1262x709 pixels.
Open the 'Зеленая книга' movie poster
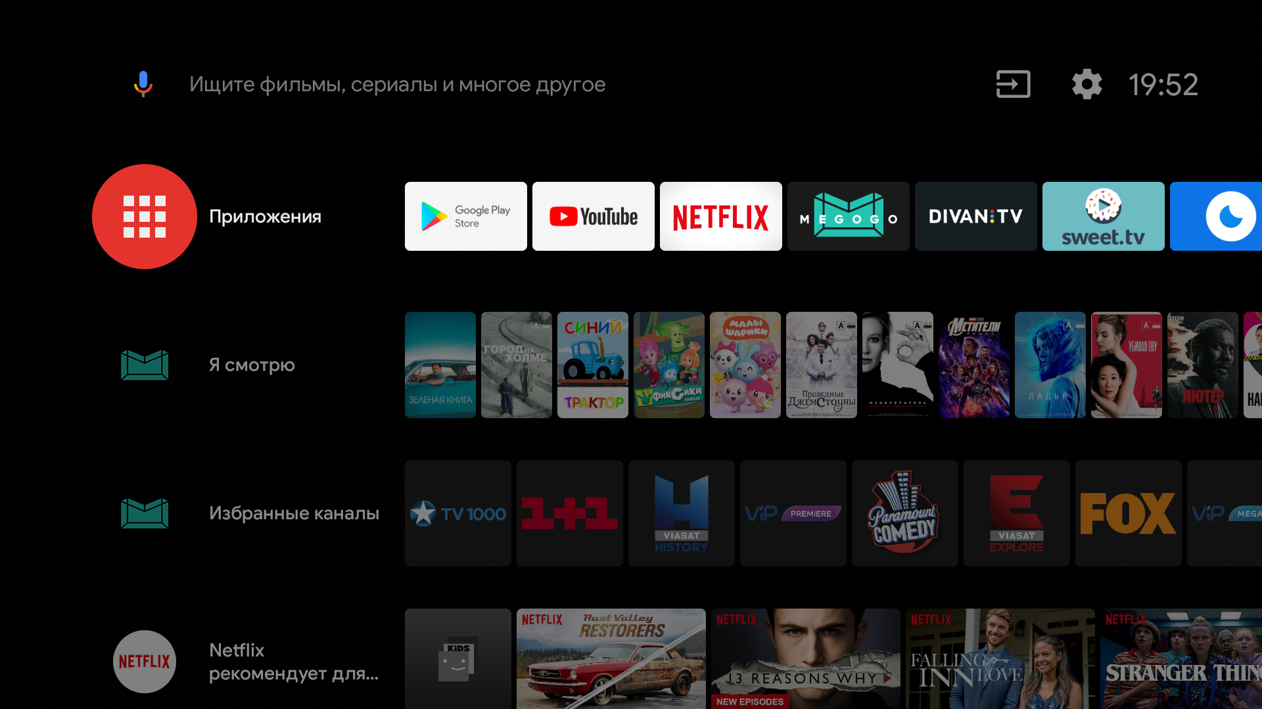point(440,365)
